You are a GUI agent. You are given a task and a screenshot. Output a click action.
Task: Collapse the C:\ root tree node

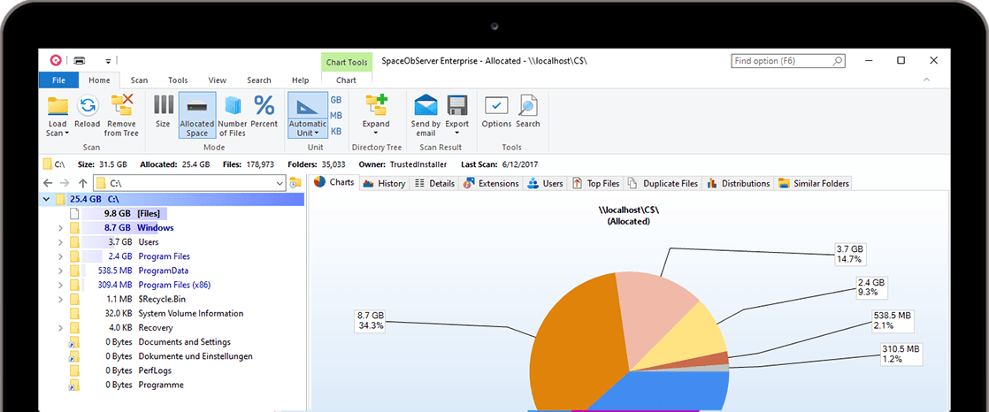pyautogui.click(x=45, y=200)
